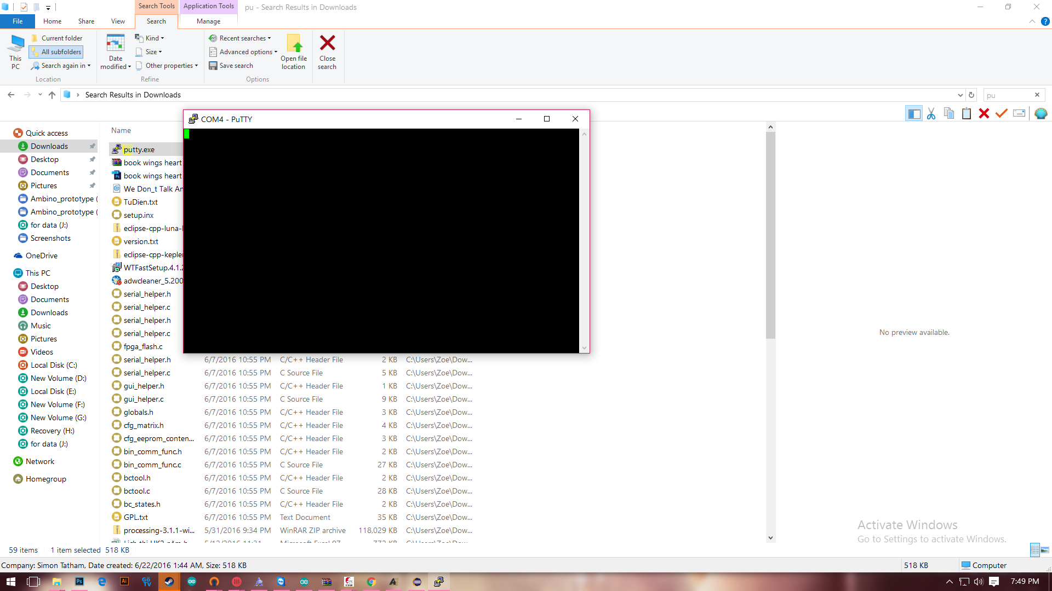The height and width of the screenshot is (591, 1052).
Task: Open TeamViewer from the taskbar
Action: pos(282,581)
